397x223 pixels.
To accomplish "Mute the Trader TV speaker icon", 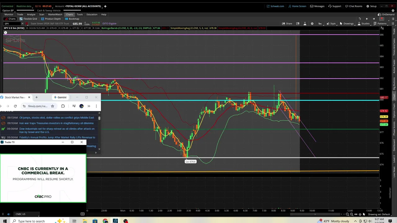I will [8, 214].
